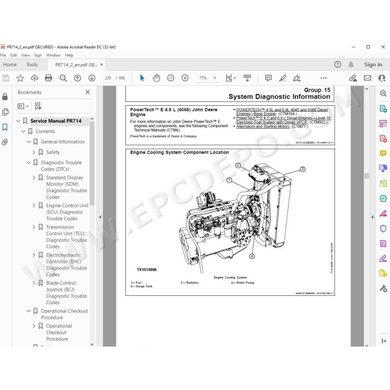Open the File menu
Screen dimensions: 390x390
coord(3,55)
